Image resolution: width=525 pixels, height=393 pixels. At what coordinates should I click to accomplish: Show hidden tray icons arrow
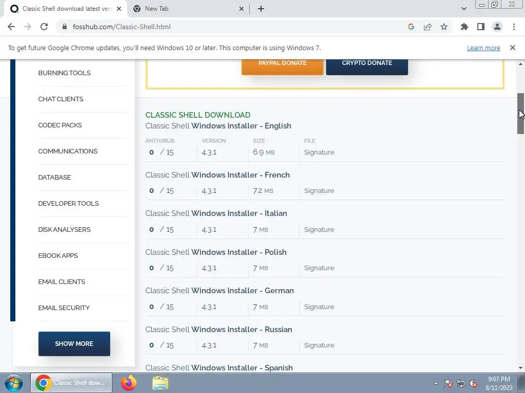point(436,383)
